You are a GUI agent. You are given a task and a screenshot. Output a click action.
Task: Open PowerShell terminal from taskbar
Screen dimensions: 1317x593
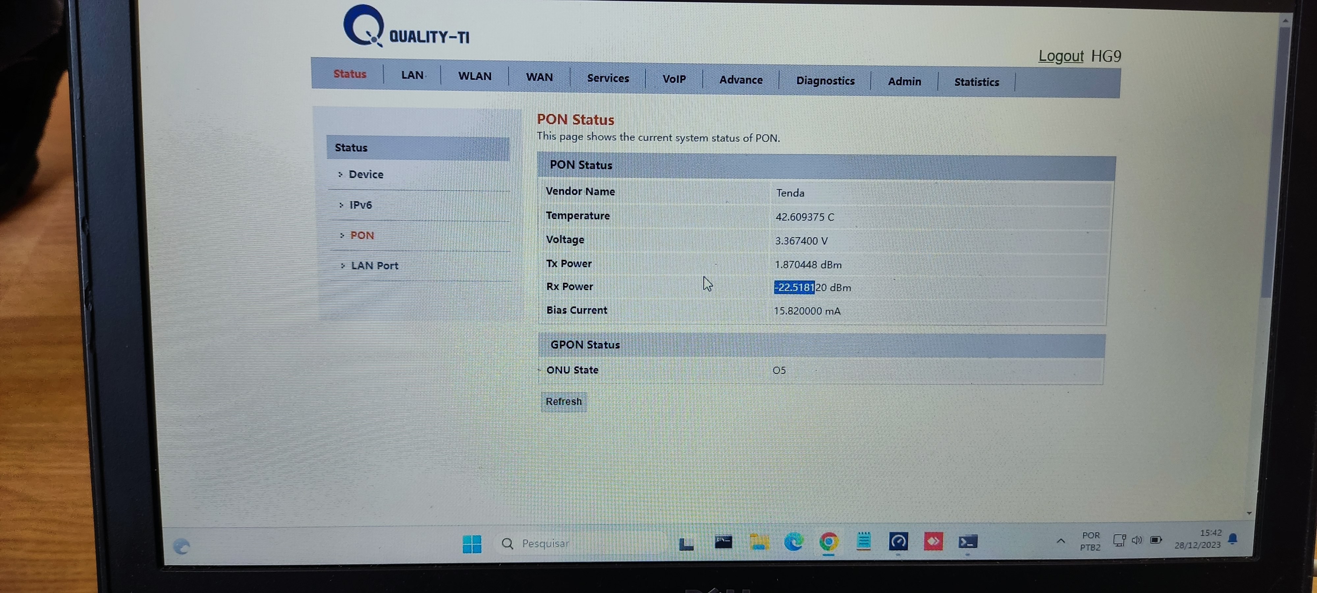tap(967, 541)
